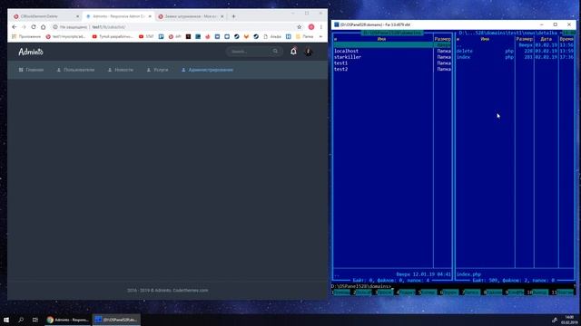Viewport: 581px width, 326px height.
Task: Open the Альфа document bookmark
Action: tap(272, 36)
